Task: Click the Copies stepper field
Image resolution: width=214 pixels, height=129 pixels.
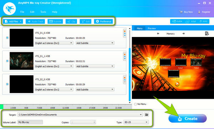Action: pyautogui.click(x=83, y=122)
